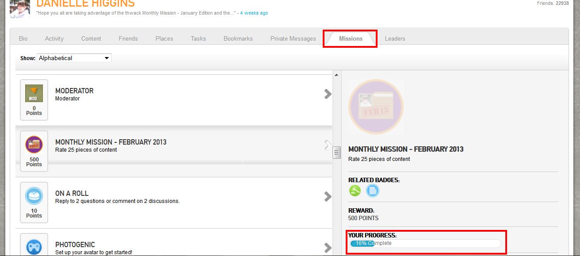This screenshot has height=256, width=580.
Task: Expand the Photogenic mission arrow
Action: [328, 247]
